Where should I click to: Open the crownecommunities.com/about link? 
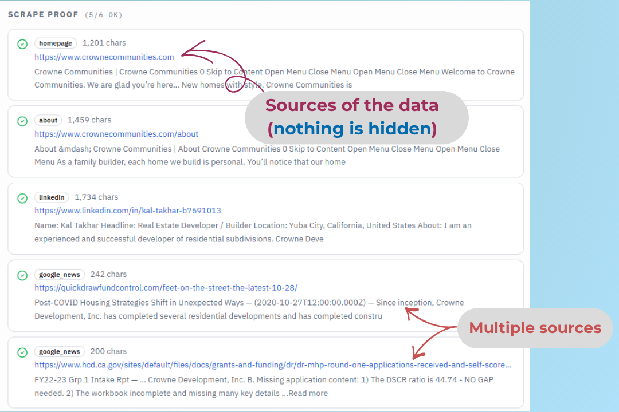coord(116,134)
